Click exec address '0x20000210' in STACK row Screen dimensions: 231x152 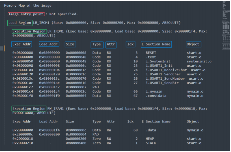click(23, 143)
